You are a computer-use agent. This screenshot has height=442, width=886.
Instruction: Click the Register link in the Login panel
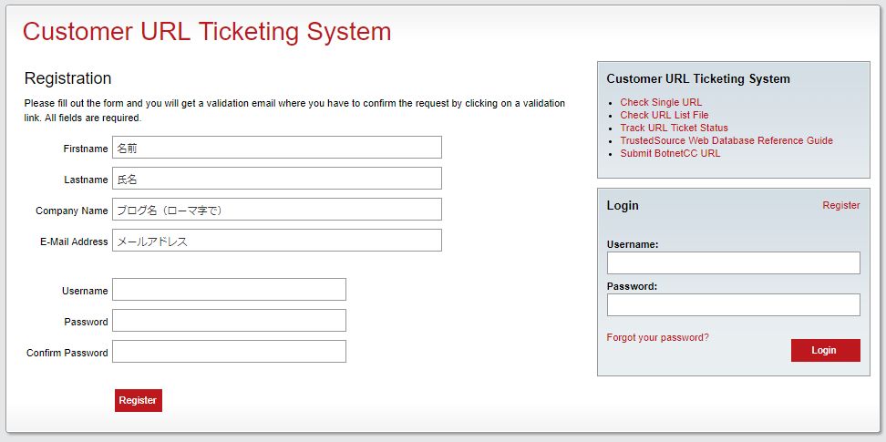(x=841, y=205)
